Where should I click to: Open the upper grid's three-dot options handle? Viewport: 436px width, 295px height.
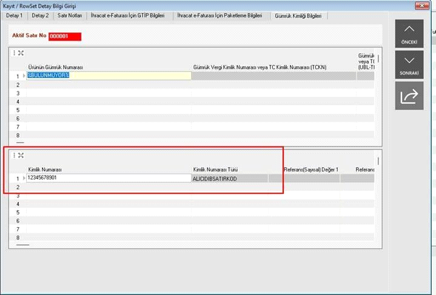(x=15, y=53)
